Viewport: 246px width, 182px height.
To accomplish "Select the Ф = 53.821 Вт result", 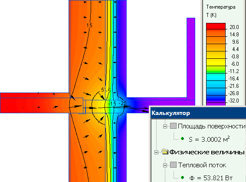I will tap(211, 178).
